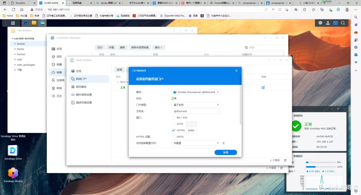The height and width of the screenshot is (195, 361).
Task: Click 详情 button in Container Manager
Action: coord(111,48)
